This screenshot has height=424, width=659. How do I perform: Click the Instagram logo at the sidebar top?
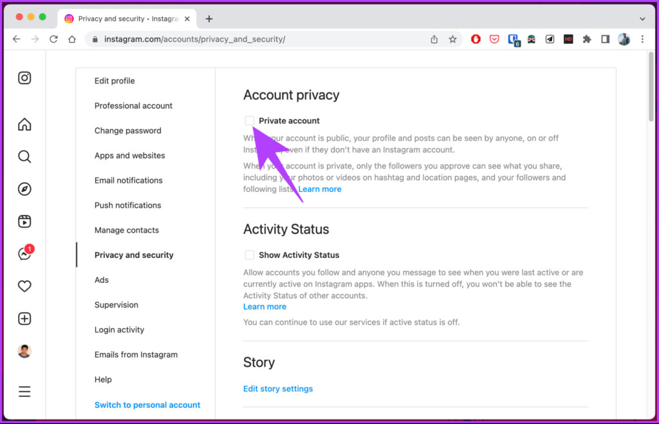[x=24, y=77]
